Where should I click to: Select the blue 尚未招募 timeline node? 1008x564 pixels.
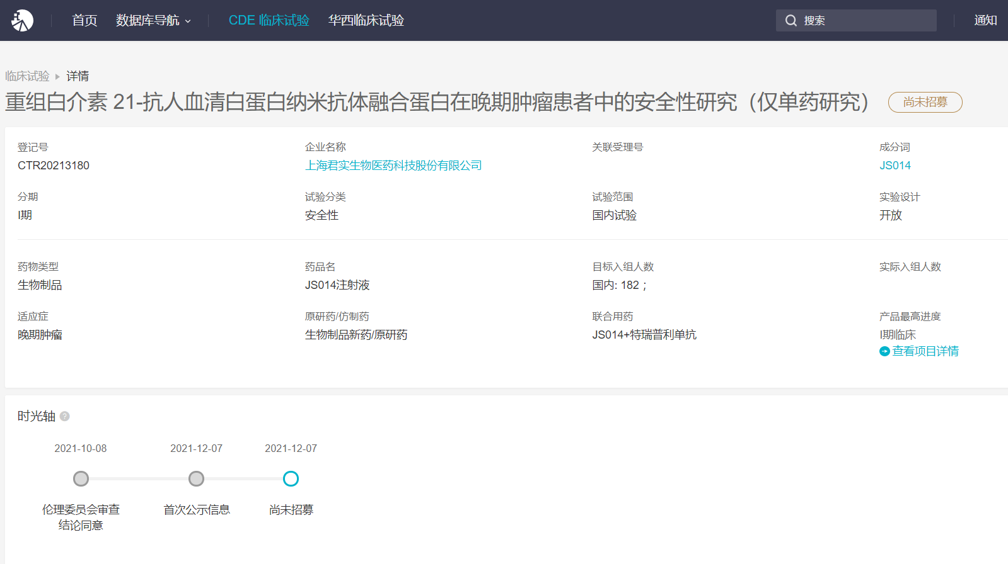click(x=291, y=479)
